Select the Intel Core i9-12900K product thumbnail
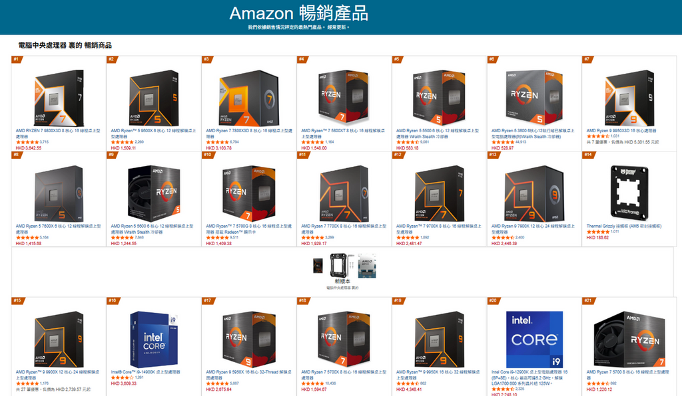Image resolution: width=682 pixels, height=396 pixels. point(535,339)
